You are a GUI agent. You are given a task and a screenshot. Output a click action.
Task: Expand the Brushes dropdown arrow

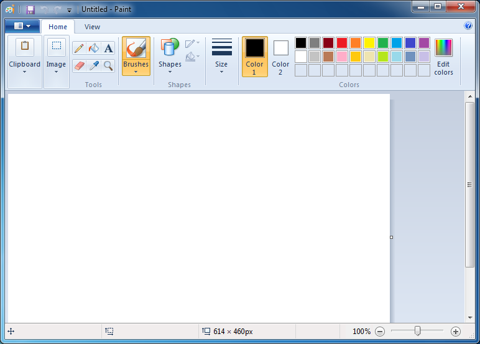click(x=136, y=71)
